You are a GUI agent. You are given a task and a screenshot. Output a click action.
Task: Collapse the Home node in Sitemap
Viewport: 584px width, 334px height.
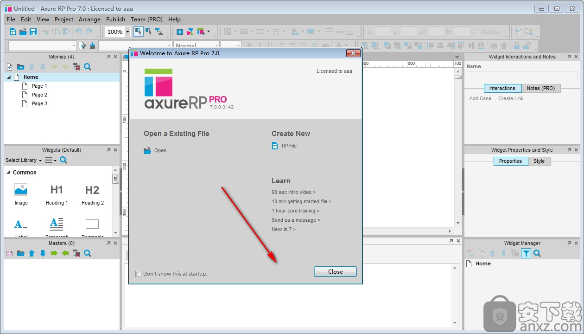(x=9, y=77)
